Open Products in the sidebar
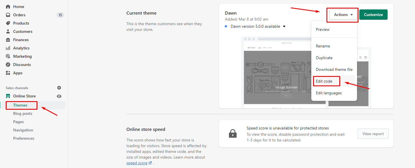Screen dimensions: 415x168 [x=21, y=23]
